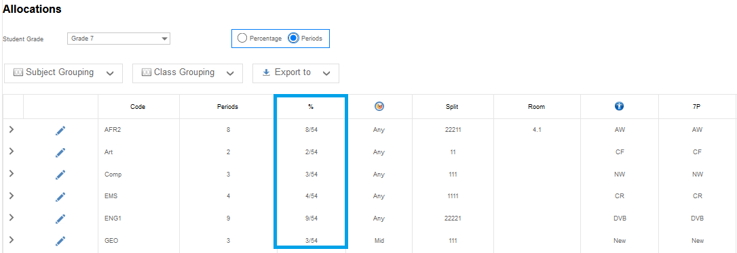
Task: Edit the GEO allocation with pencil icon
Action: click(x=60, y=240)
